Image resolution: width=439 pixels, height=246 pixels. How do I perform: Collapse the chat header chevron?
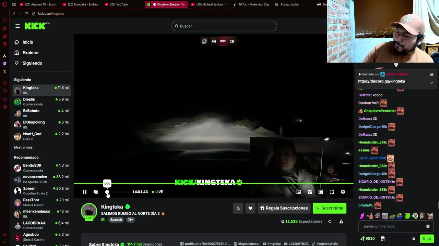(x=396, y=65)
